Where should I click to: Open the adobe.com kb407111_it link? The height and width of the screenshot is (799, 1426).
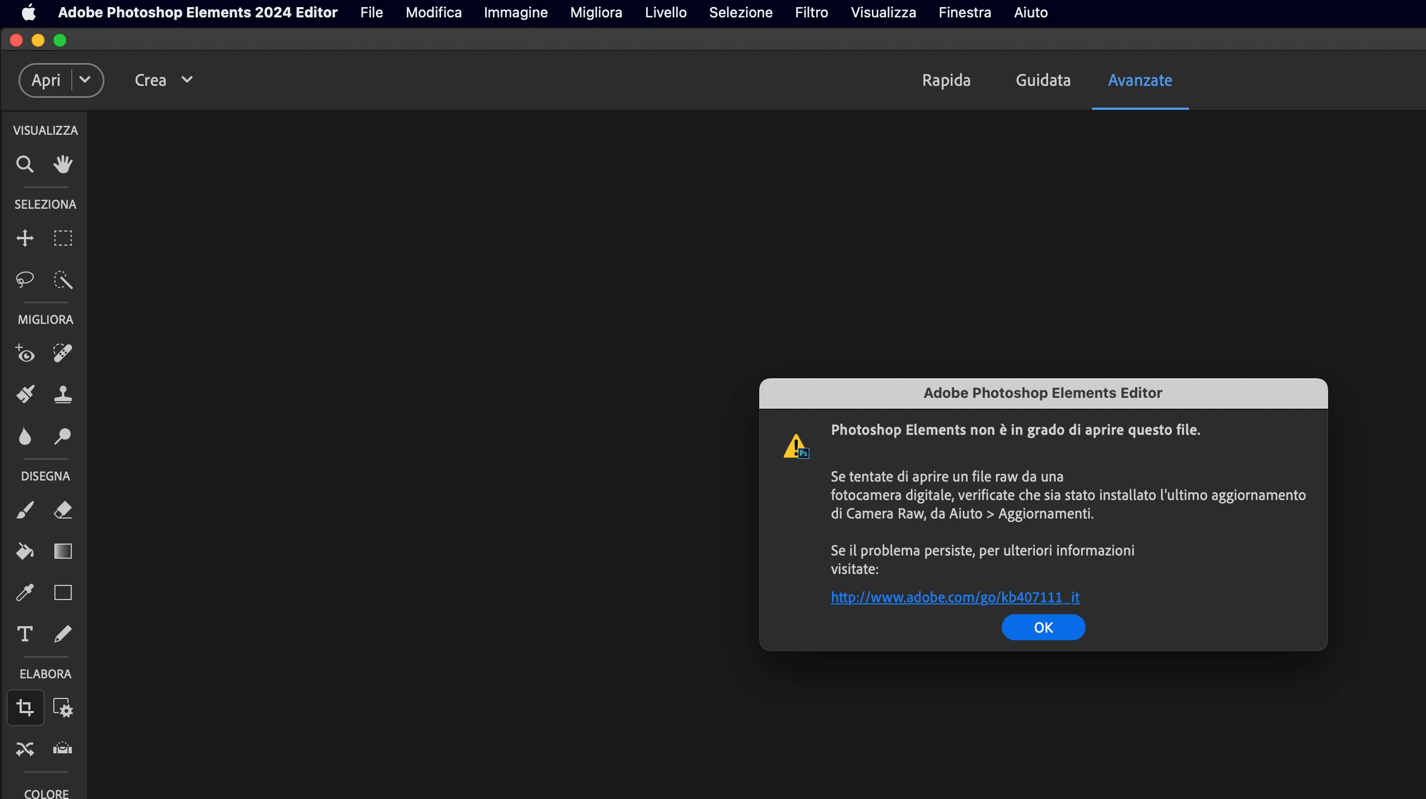(x=955, y=597)
